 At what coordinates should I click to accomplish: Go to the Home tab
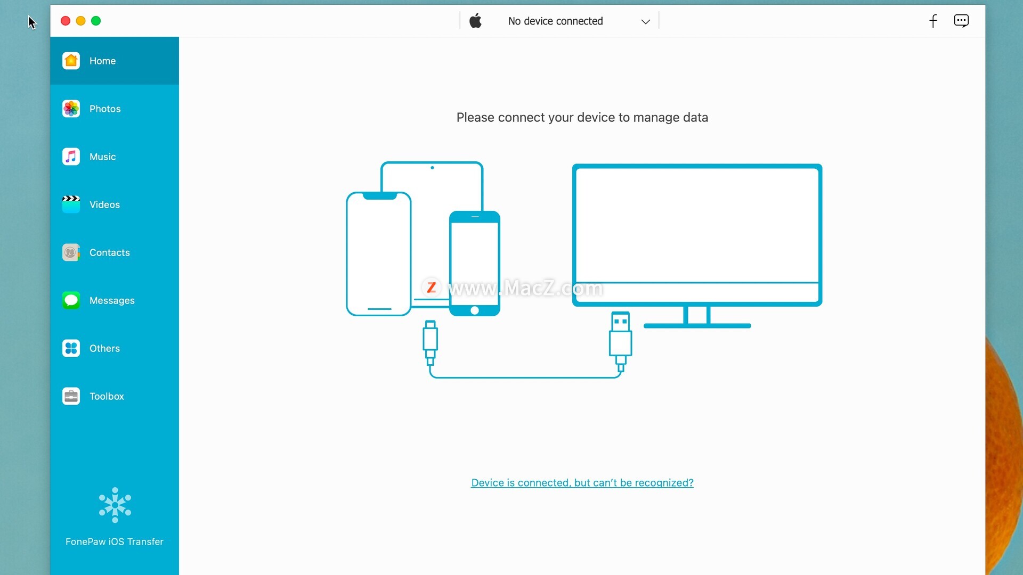pyautogui.click(x=115, y=61)
